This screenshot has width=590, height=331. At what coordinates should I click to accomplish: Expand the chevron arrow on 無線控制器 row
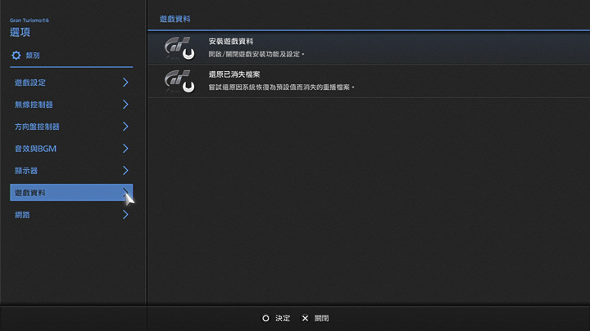(x=125, y=105)
